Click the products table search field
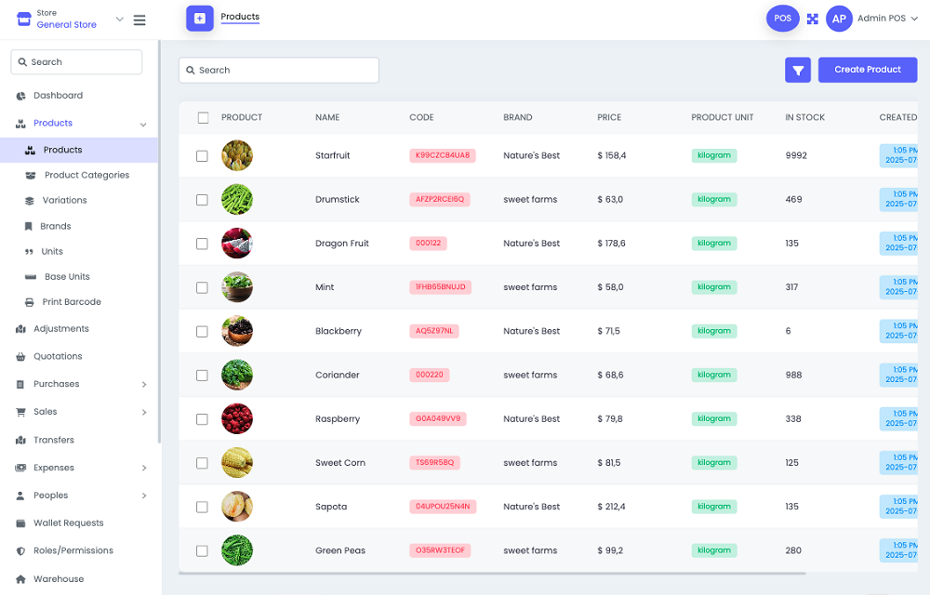Image resolution: width=930 pixels, height=595 pixels. (279, 71)
